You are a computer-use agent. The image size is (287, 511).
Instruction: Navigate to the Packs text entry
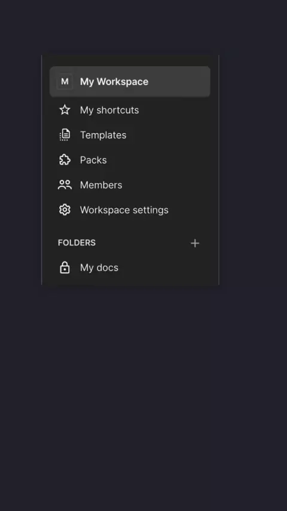click(93, 160)
